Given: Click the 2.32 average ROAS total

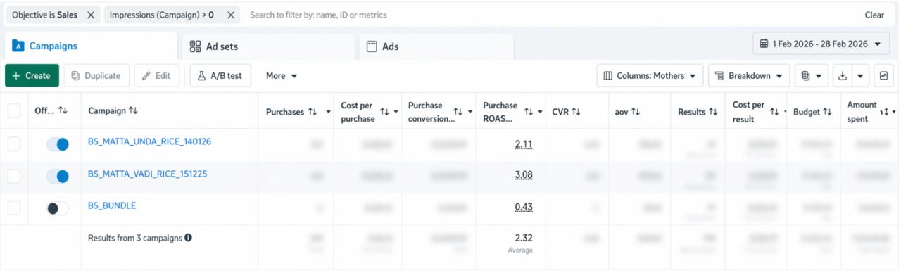Looking at the screenshot, I should click(524, 238).
